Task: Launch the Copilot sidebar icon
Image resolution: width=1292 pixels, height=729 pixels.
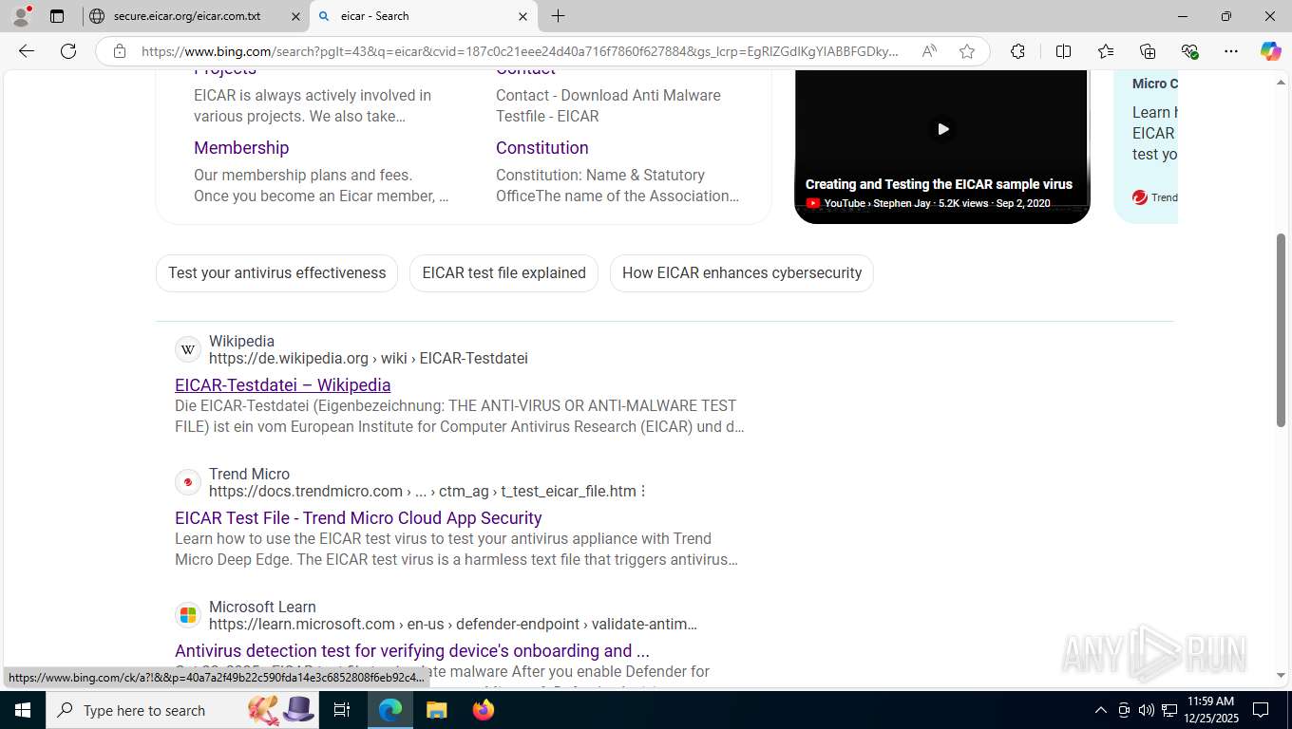Action: click(1270, 51)
